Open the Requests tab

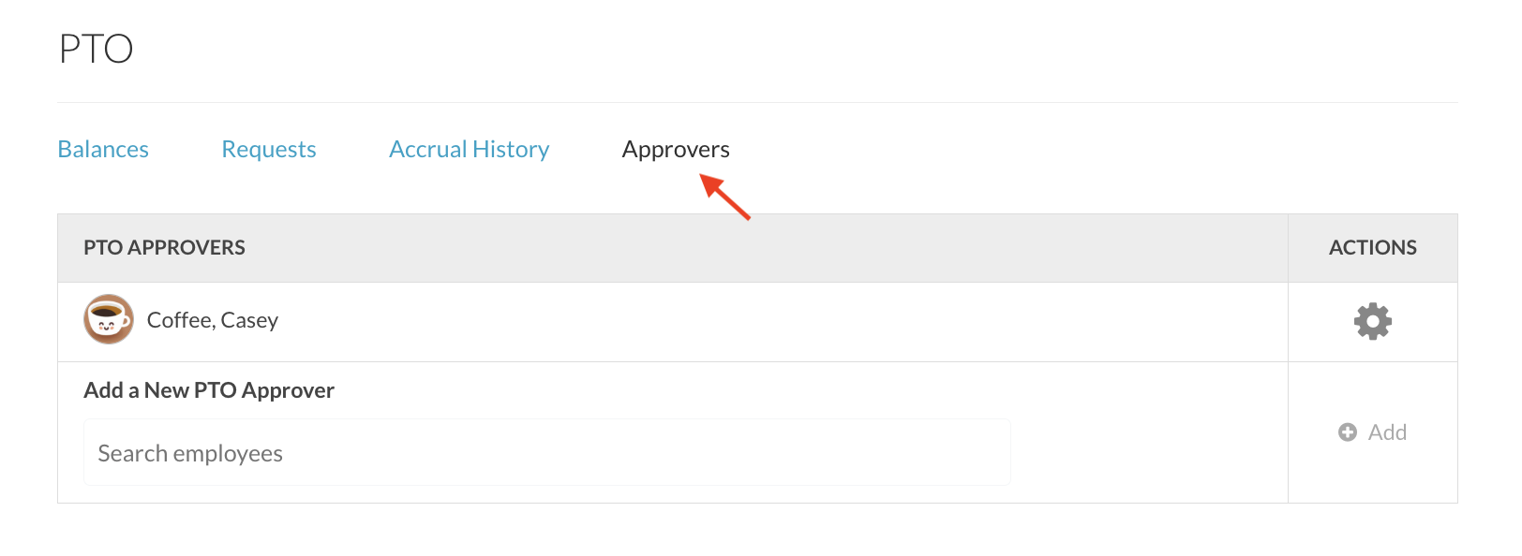(269, 150)
